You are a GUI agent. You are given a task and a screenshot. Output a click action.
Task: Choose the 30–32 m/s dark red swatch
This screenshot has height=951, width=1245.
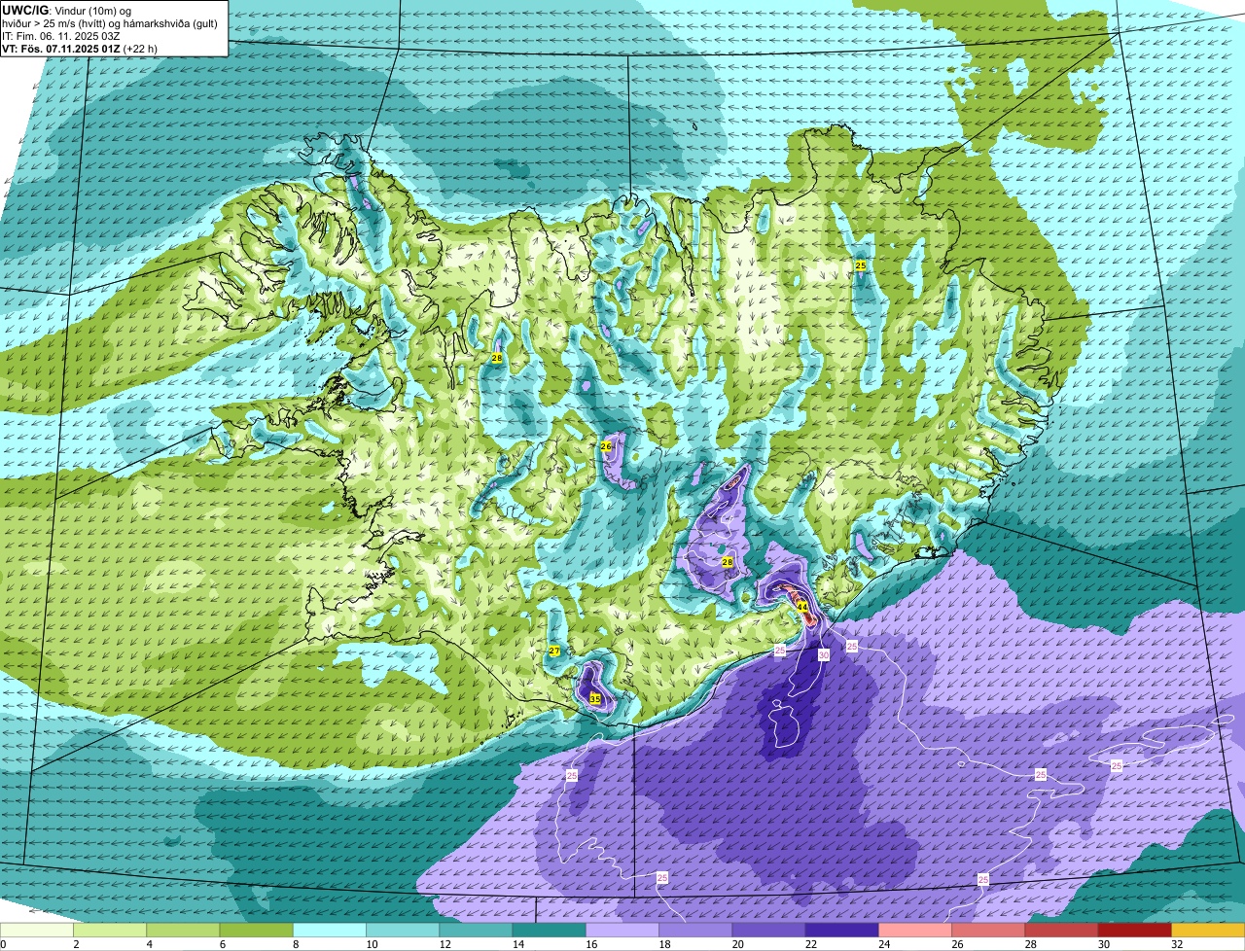point(1135,930)
